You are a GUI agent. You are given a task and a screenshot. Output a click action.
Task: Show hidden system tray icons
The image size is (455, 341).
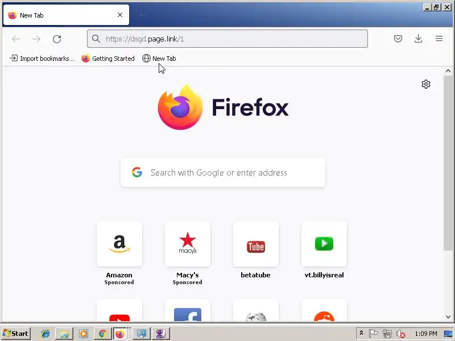tap(361, 333)
